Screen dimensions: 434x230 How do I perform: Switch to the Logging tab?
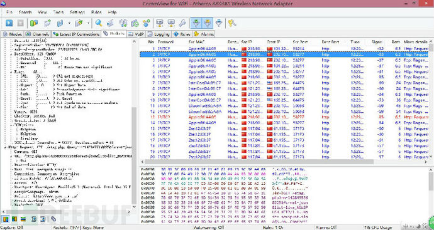tap(159, 34)
